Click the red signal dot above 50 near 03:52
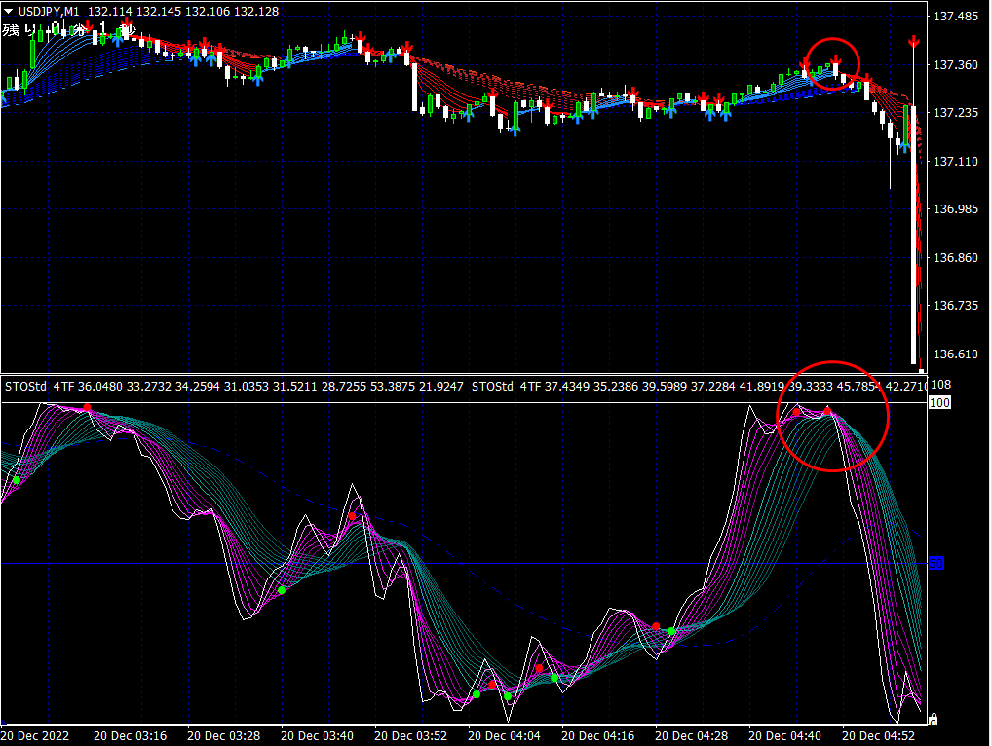The image size is (992, 746). 353,516
